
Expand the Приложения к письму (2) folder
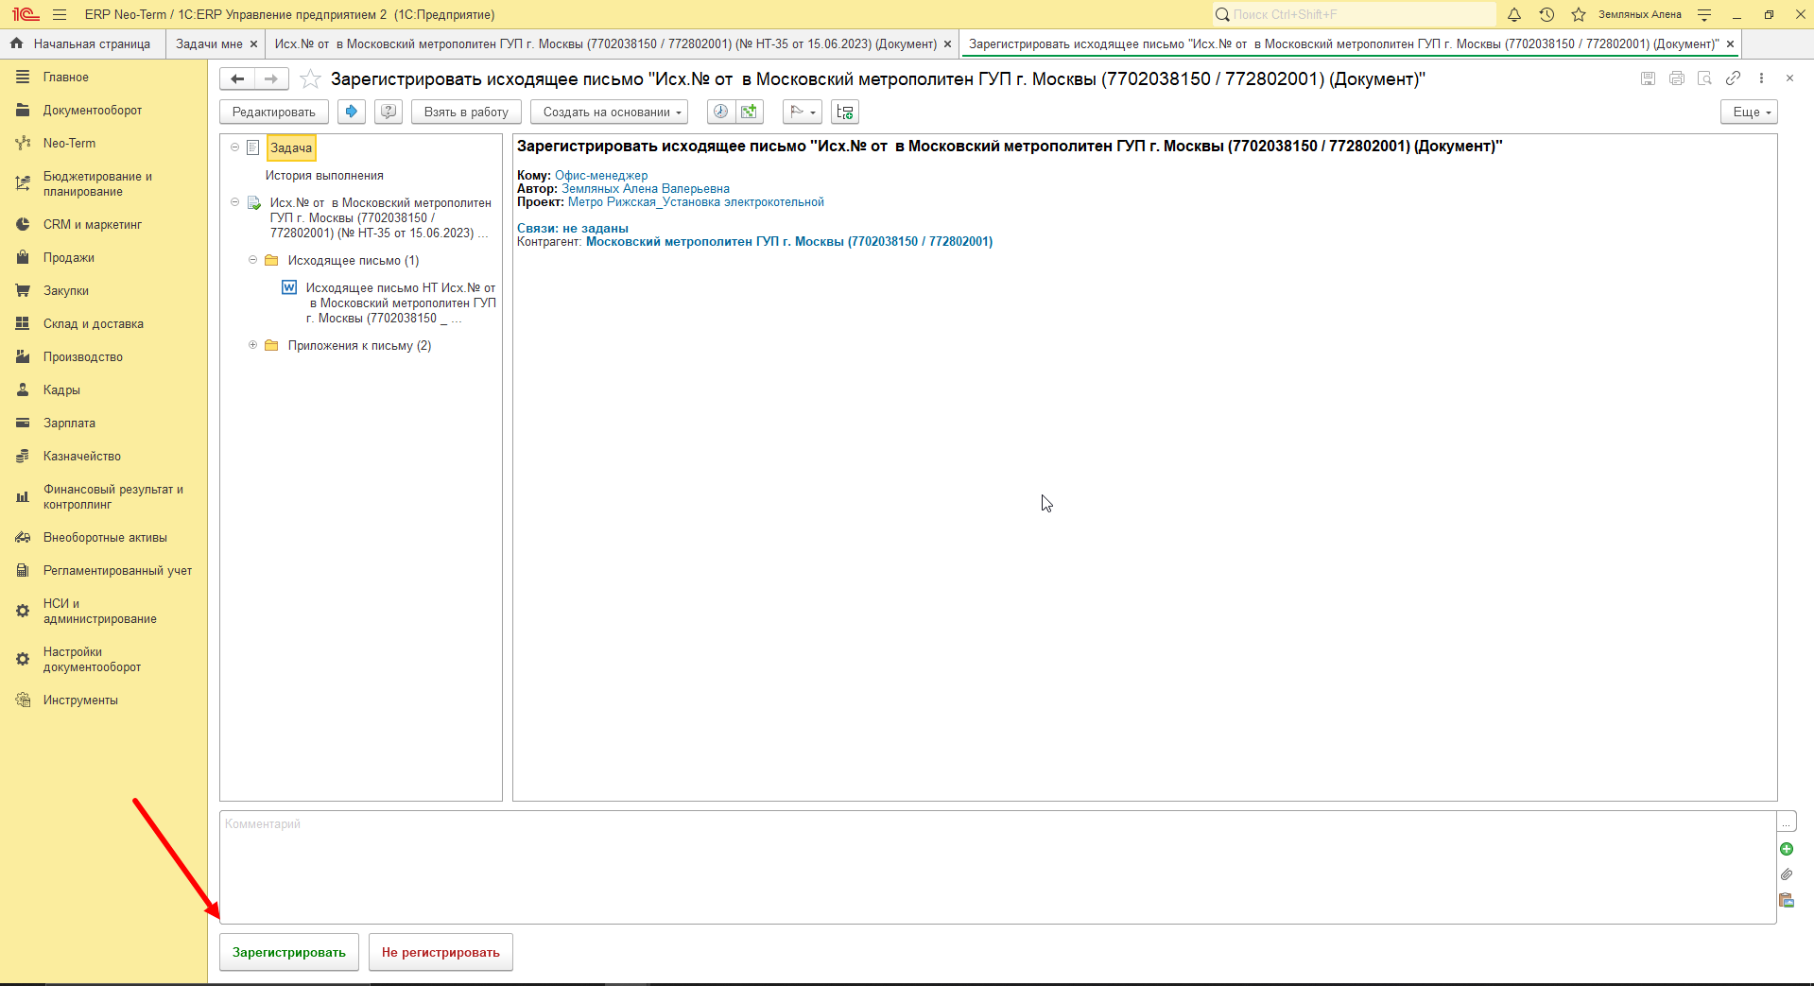[252, 345]
